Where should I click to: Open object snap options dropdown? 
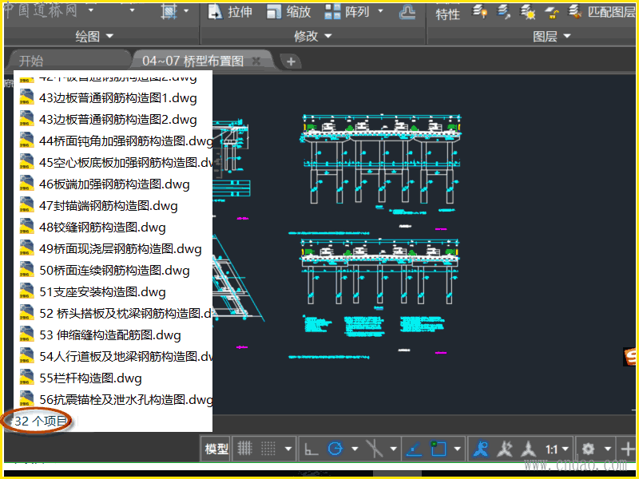pos(457,449)
